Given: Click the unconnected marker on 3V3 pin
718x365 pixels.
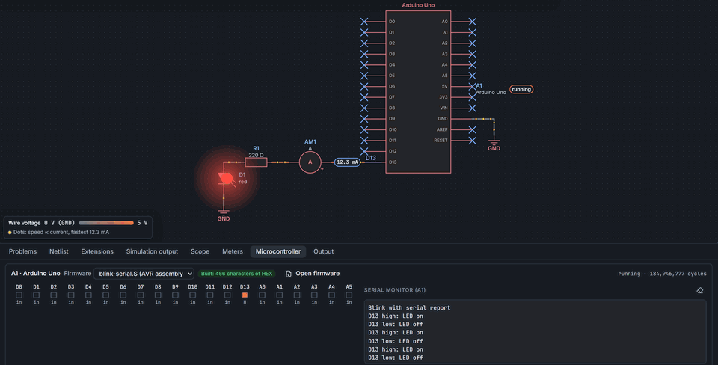Looking at the screenshot, I should pyautogui.click(x=473, y=97).
